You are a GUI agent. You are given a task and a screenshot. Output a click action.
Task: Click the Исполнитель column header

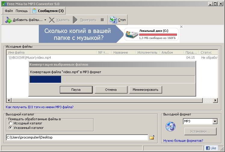pyautogui.click(x=148, y=52)
